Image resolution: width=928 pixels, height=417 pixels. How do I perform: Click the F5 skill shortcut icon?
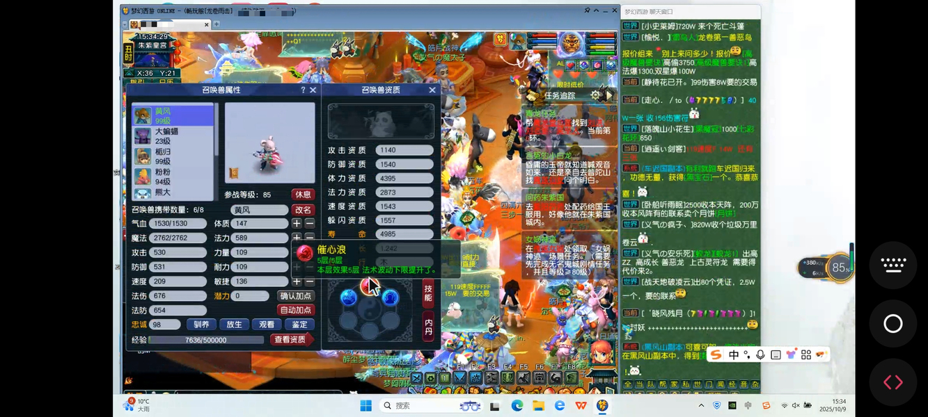[523, 377]
